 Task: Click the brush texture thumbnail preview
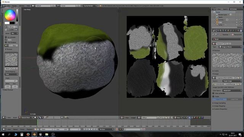click(x=11, y=60)
